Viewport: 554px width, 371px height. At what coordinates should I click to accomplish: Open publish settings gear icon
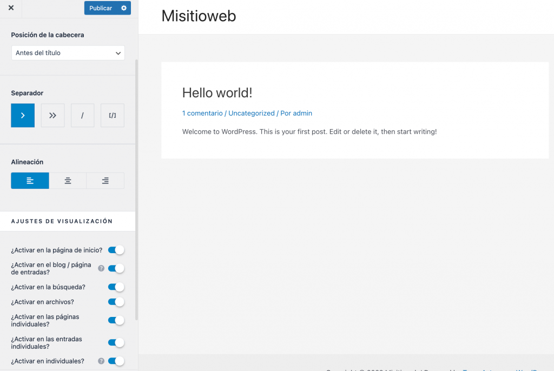pos(124,8)
